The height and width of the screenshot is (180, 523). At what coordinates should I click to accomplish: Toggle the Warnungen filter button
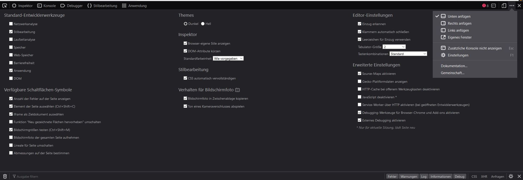point(409,176)
